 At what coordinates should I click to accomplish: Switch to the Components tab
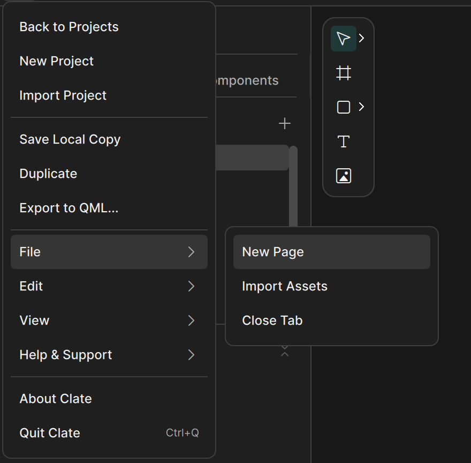pos(247,80)
